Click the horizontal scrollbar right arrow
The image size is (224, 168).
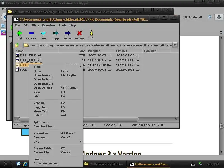[176, 119]
